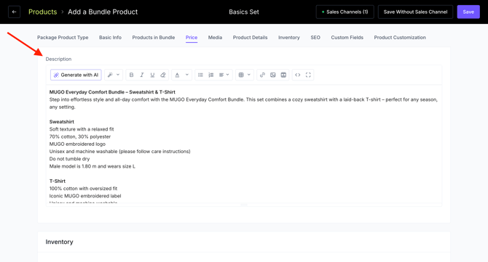Insert an image into the description
This screenshot has height=262, width=488.
273,75
